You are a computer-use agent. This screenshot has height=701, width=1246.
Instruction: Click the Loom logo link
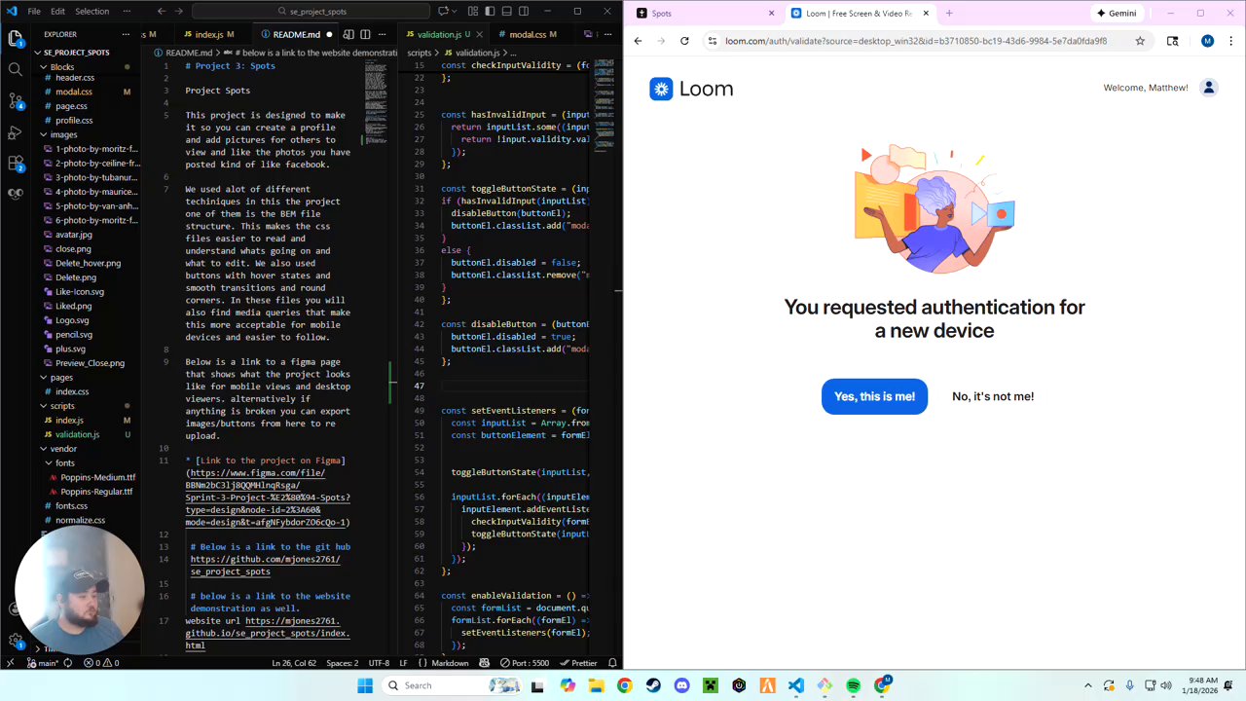[x=691, y=89]
